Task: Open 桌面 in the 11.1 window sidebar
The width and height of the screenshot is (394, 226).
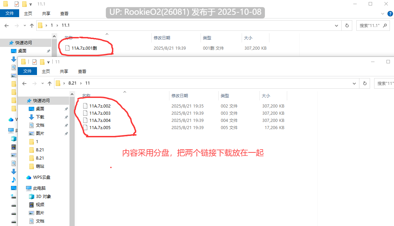Action: 22,51
